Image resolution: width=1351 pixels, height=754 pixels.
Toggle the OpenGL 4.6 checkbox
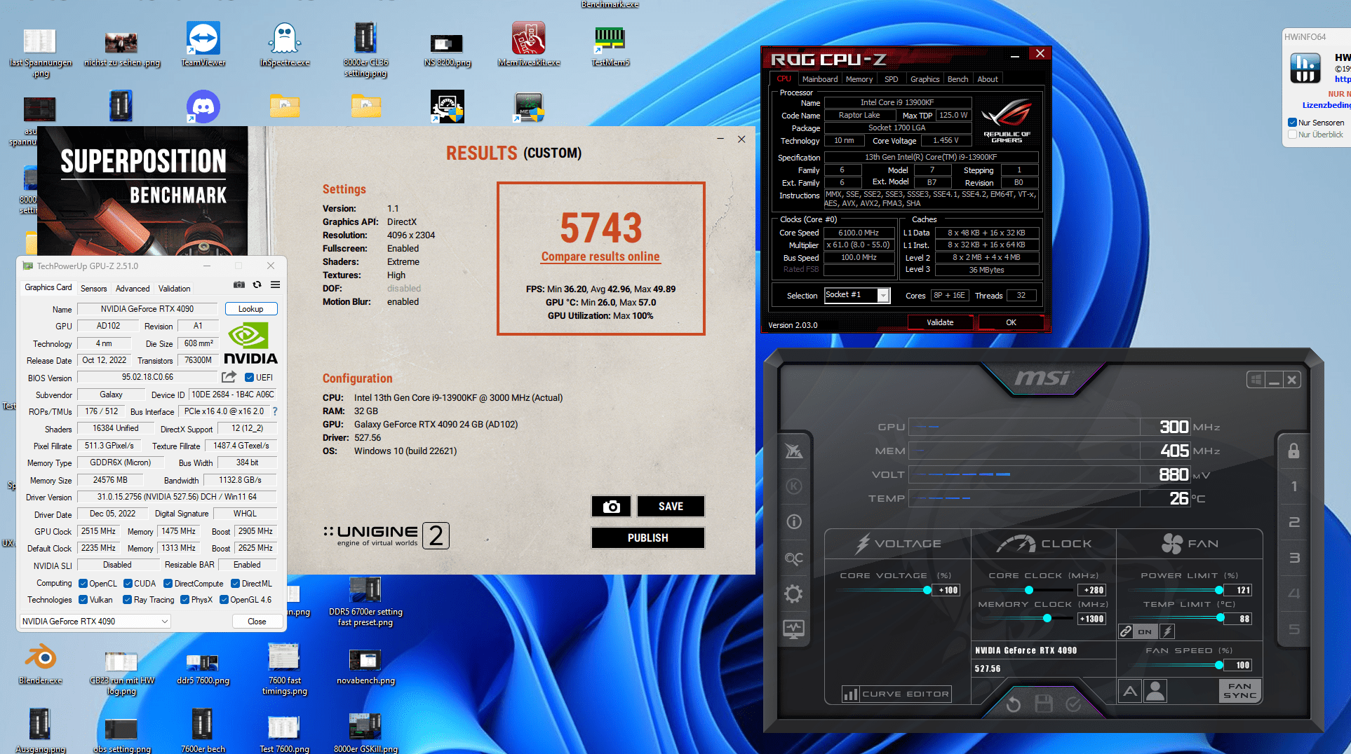224,599
